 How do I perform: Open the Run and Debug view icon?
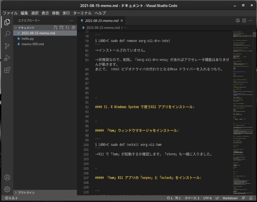tap(7, 58)
